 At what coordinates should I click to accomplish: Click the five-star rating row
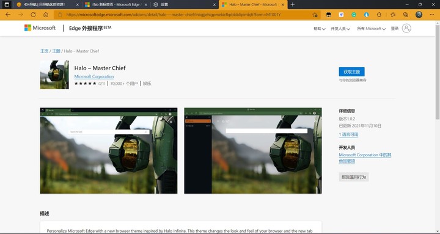click(86, 83)
